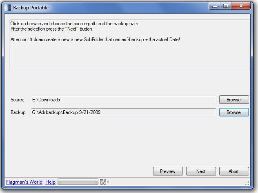Click the Source path field E:\Downloads
Screen dimensions: 258x193
(123, 100)
